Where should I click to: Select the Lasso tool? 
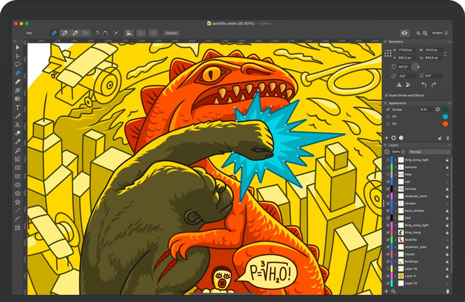(18, 64)
